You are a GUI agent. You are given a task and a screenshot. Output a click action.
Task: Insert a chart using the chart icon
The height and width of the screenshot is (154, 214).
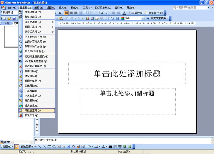pyautogui.click(x=87, y=18)
